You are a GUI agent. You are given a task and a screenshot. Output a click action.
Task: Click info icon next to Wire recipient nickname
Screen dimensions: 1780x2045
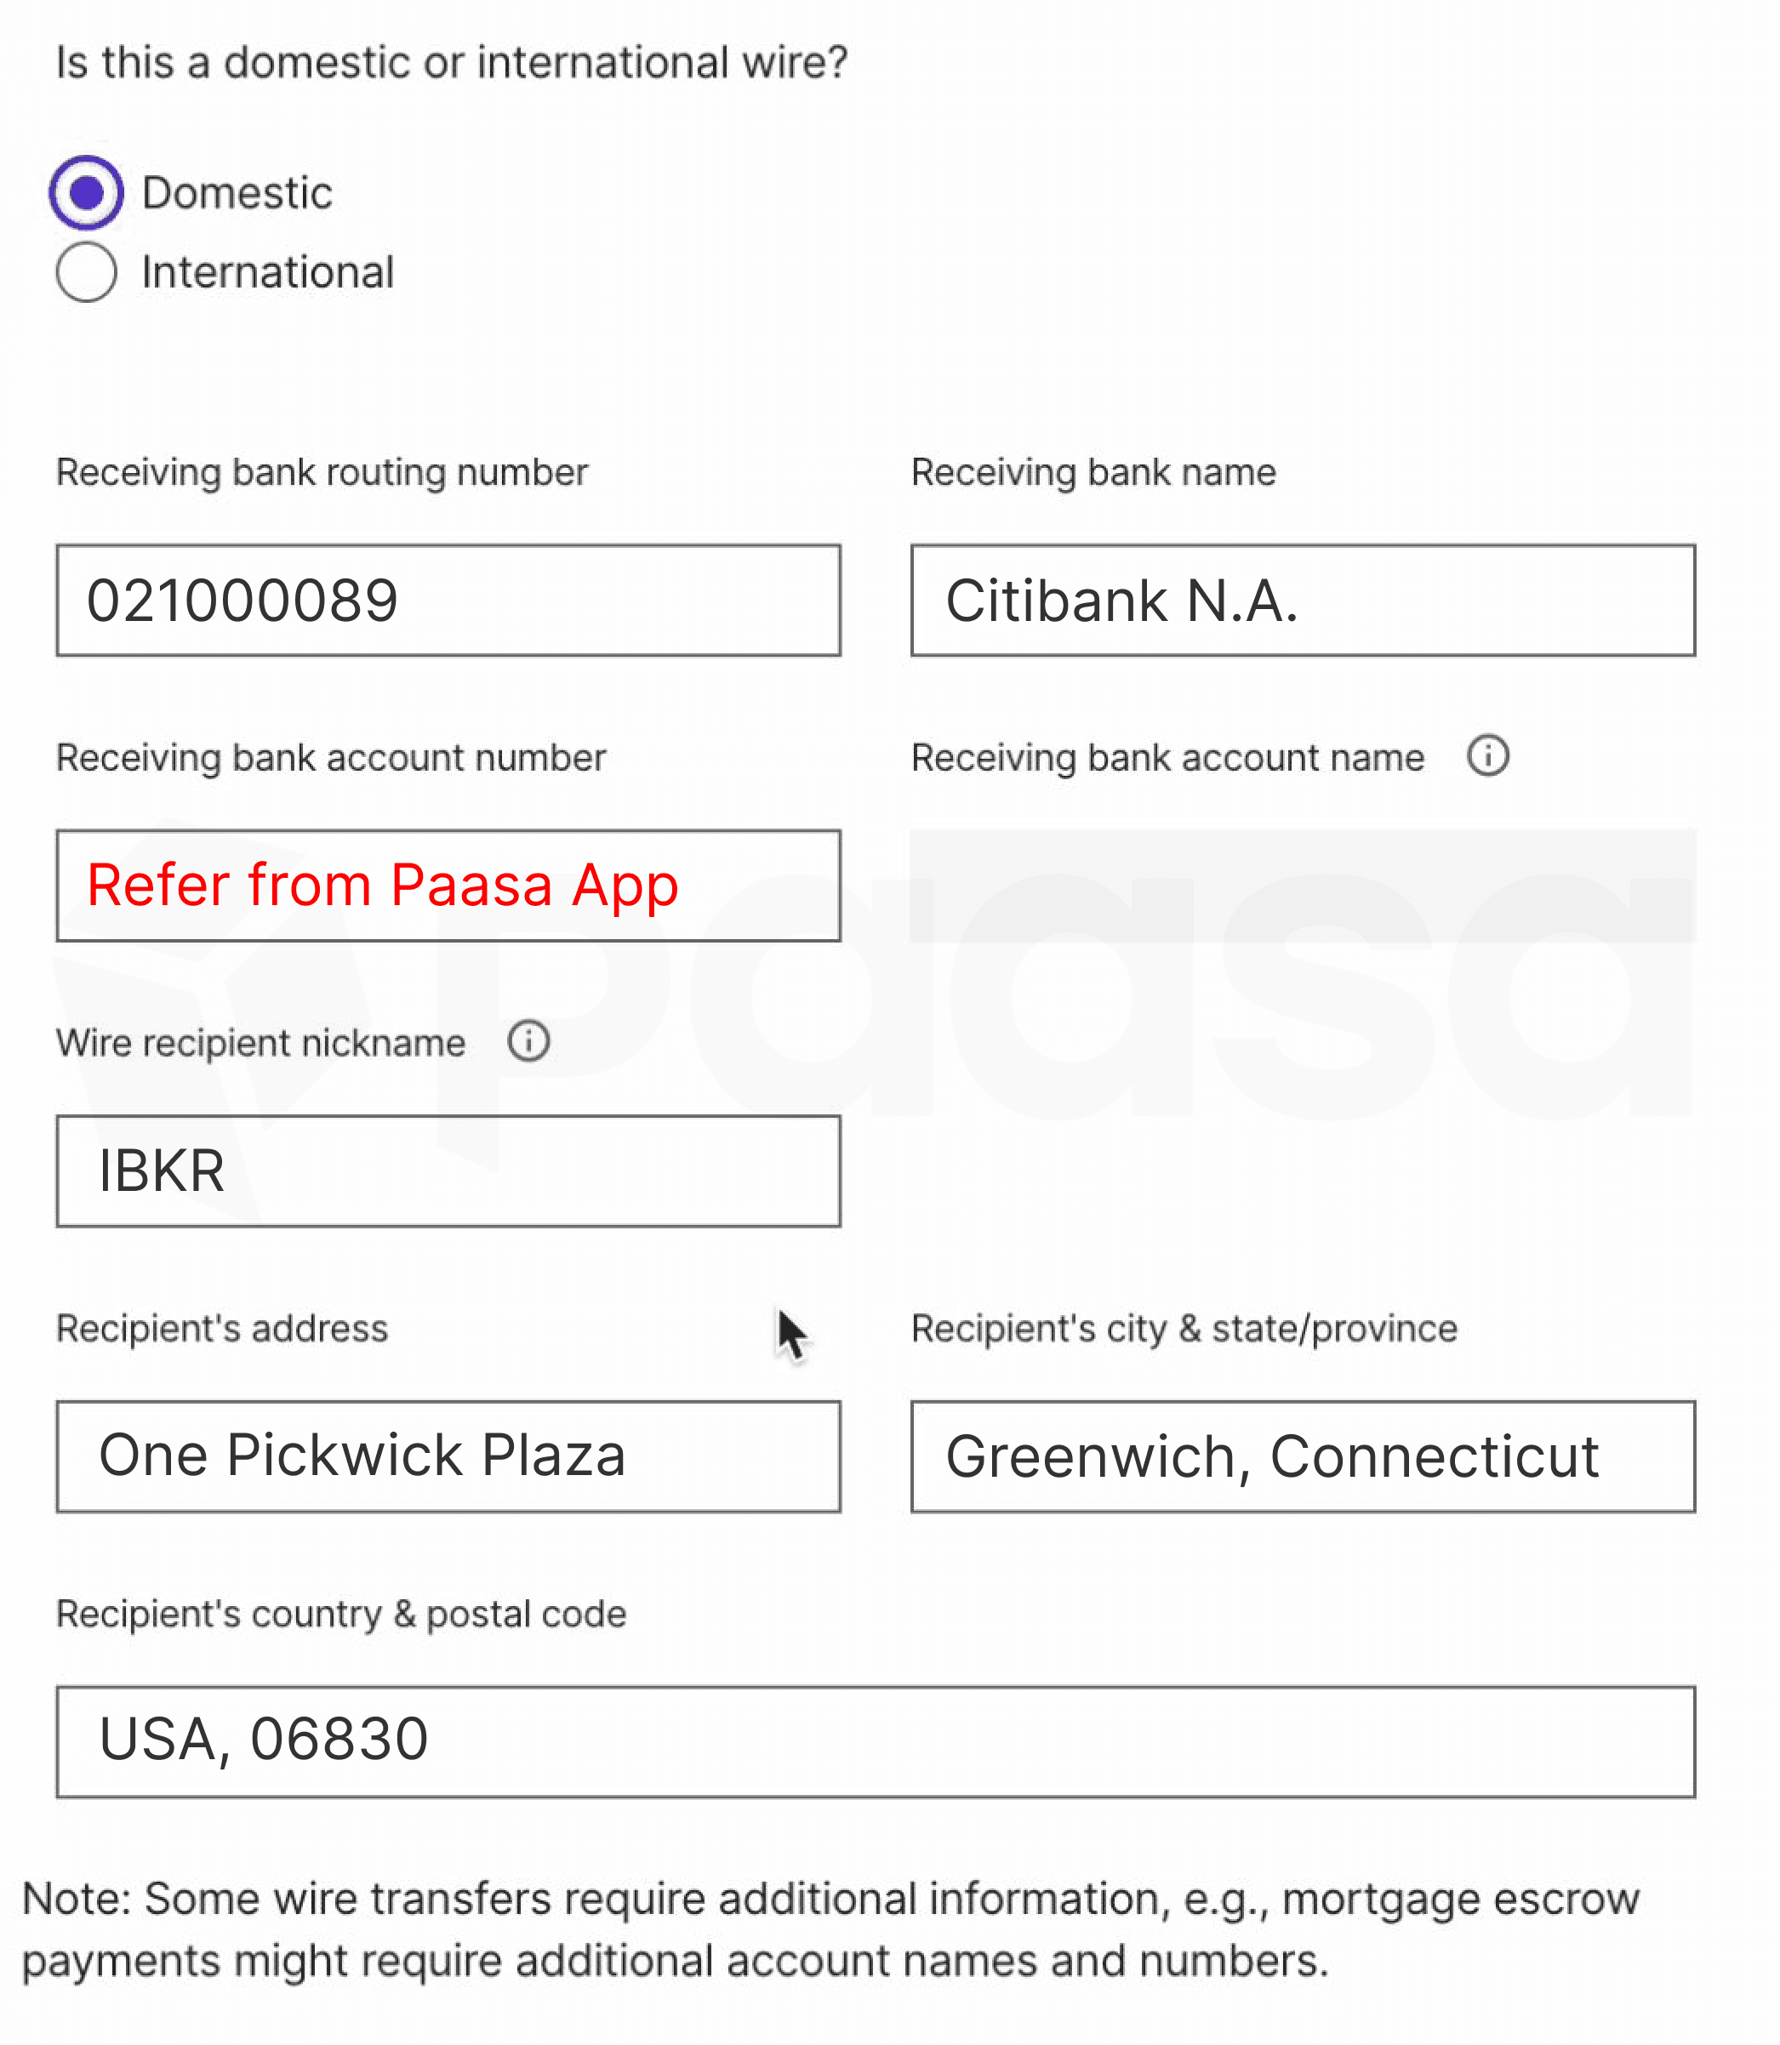528,1041
